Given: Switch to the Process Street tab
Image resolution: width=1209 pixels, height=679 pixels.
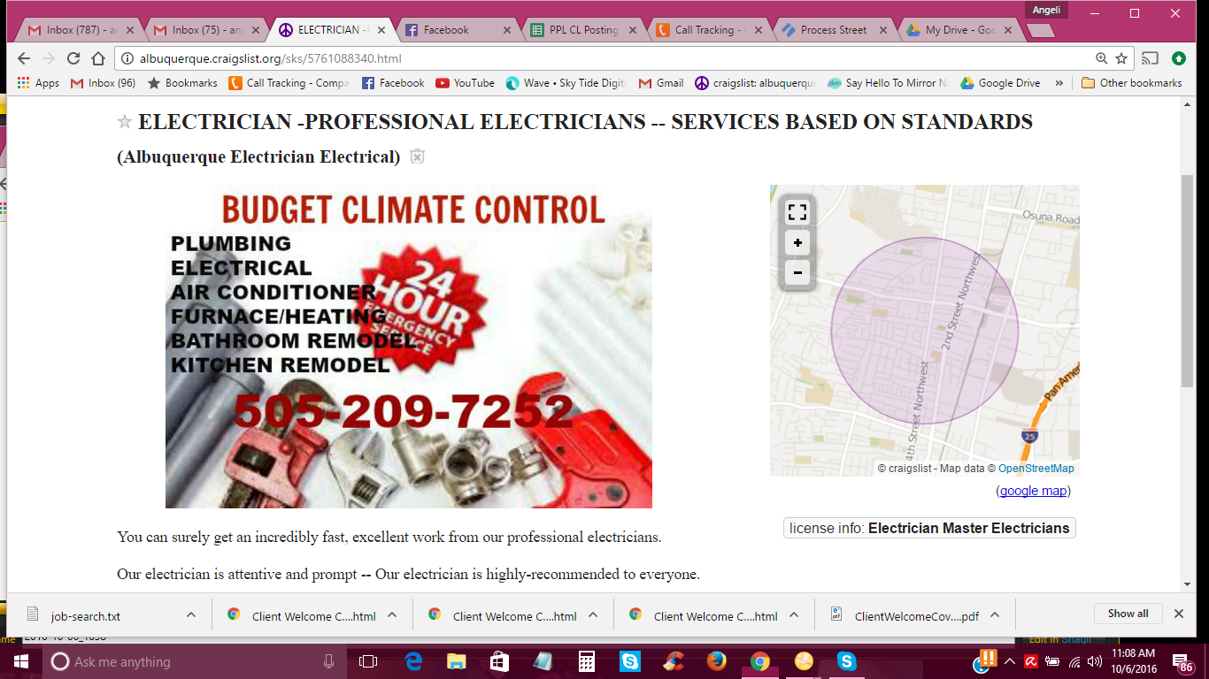Looking at the screenshot, I should pyautogui.click(x=833, y=30).
